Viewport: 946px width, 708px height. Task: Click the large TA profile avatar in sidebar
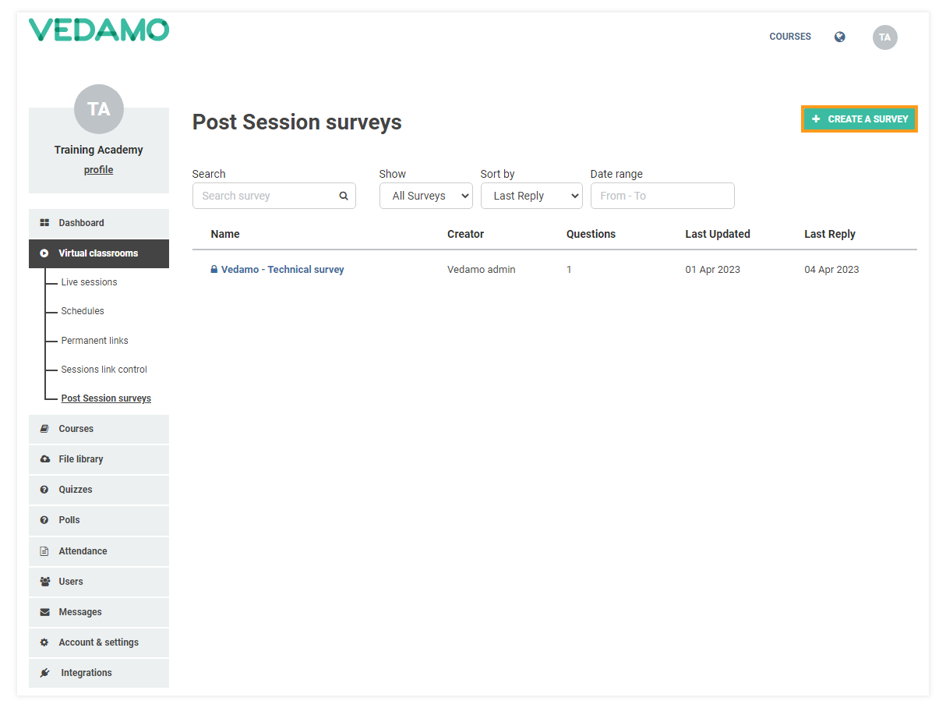click(x=99, y=109)
